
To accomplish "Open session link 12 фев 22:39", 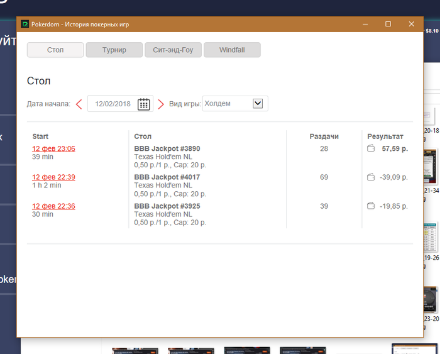I will pyautogui.click(x=53, y=177).
